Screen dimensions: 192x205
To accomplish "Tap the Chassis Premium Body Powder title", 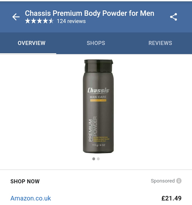I will [x=90, y=13].
